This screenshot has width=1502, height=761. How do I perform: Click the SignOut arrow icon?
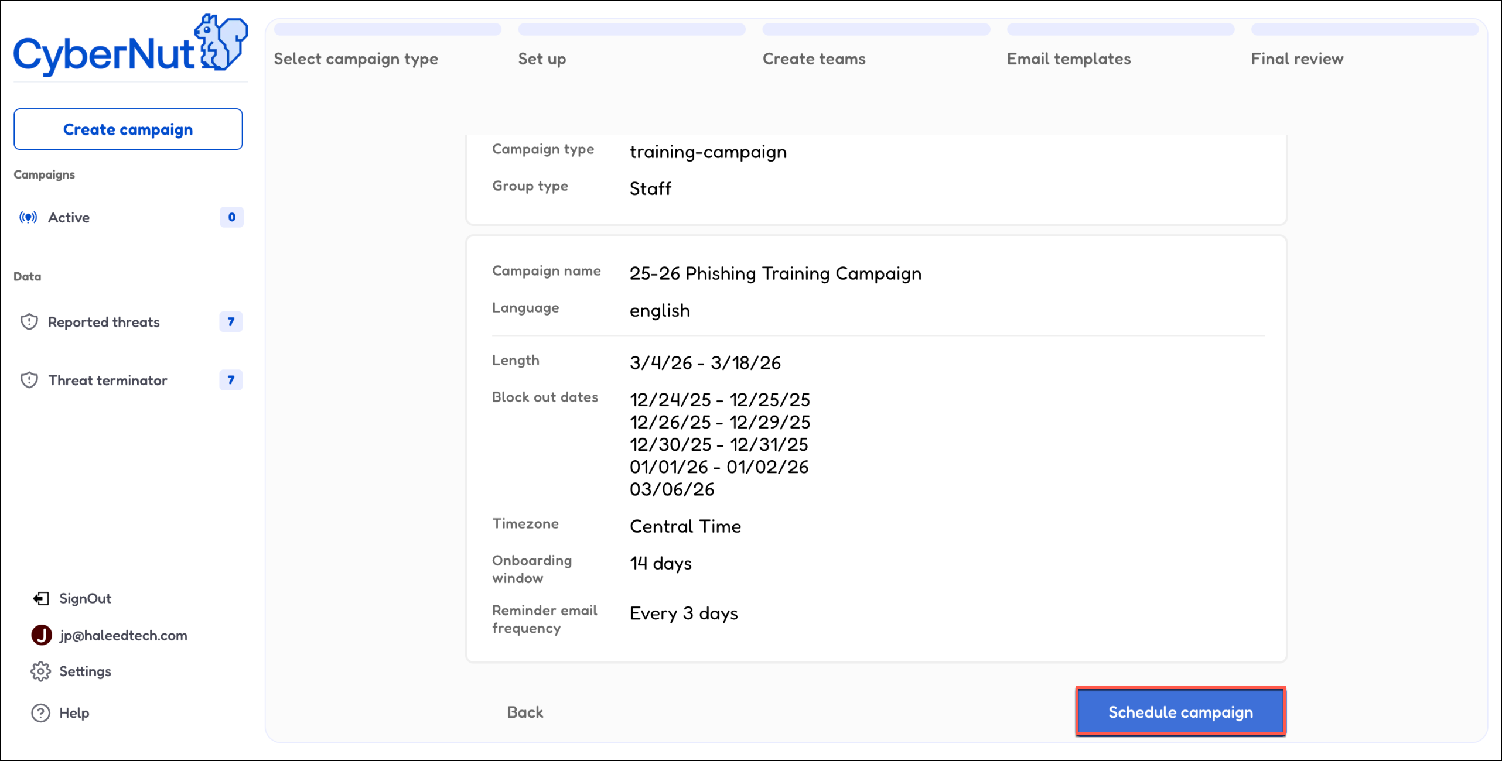pos(40,598)
